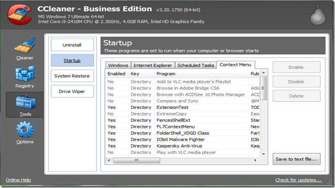Sort by the Enabled column header
The image size is (335, 188).
117,74
